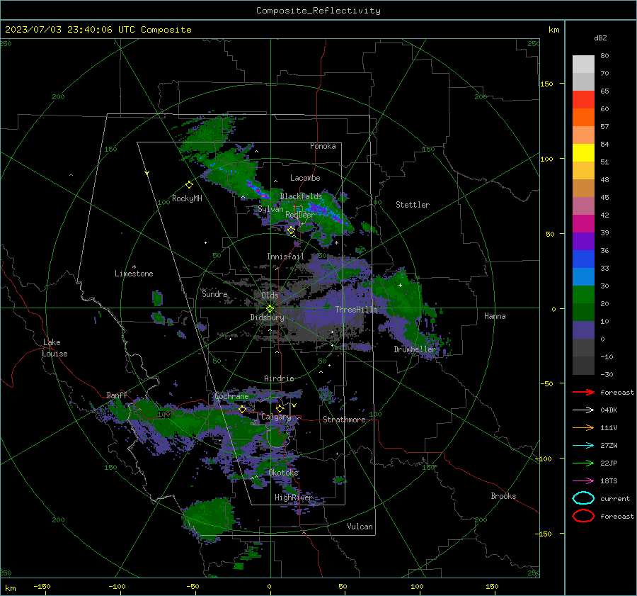Click the white 04DK arrow icon
The image size is (637, 596).
[583, 410]
